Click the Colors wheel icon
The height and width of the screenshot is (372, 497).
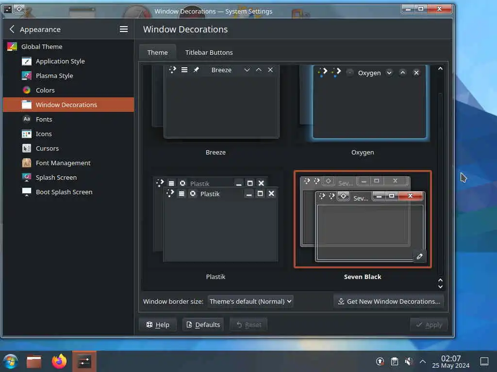coord(27,90)
